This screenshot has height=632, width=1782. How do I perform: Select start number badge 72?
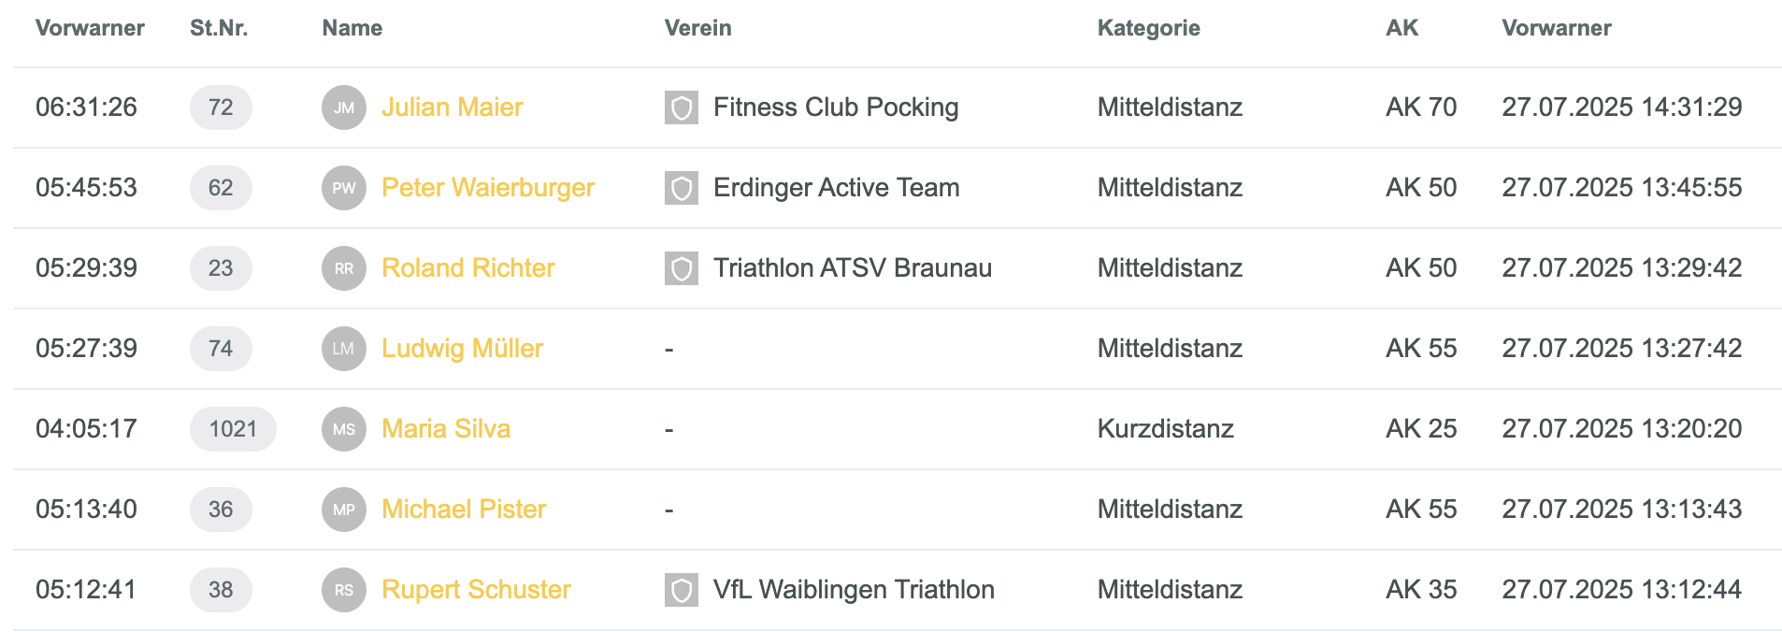221,108
